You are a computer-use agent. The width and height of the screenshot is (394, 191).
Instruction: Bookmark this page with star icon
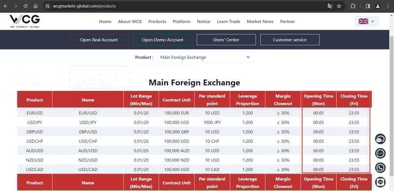coord(339,6)
